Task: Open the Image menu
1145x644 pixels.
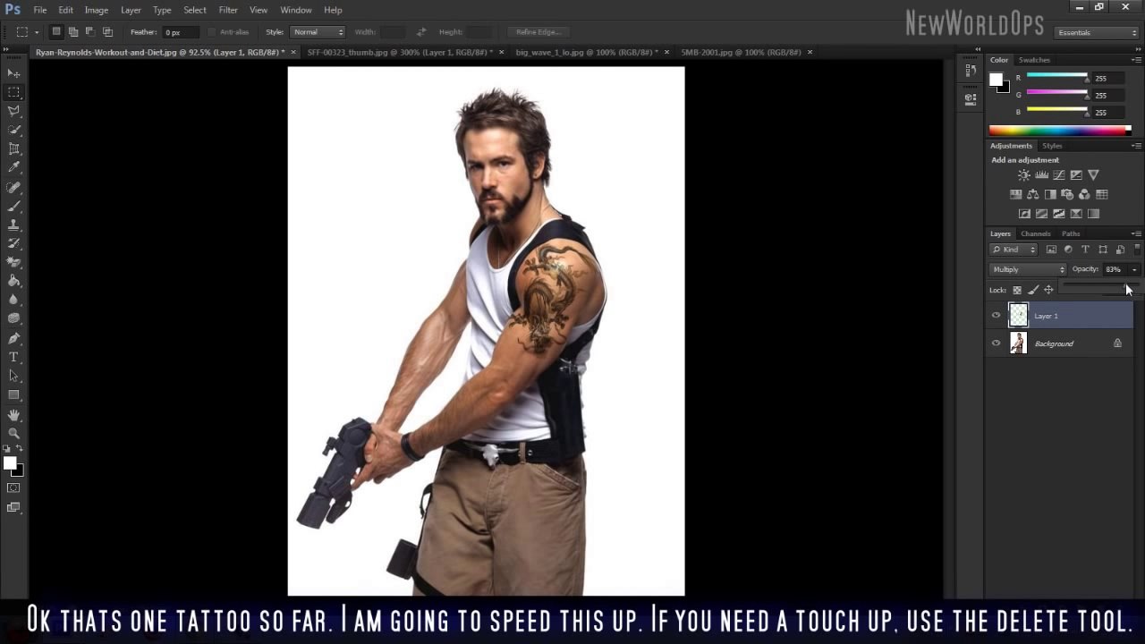Action: point(97,10)
